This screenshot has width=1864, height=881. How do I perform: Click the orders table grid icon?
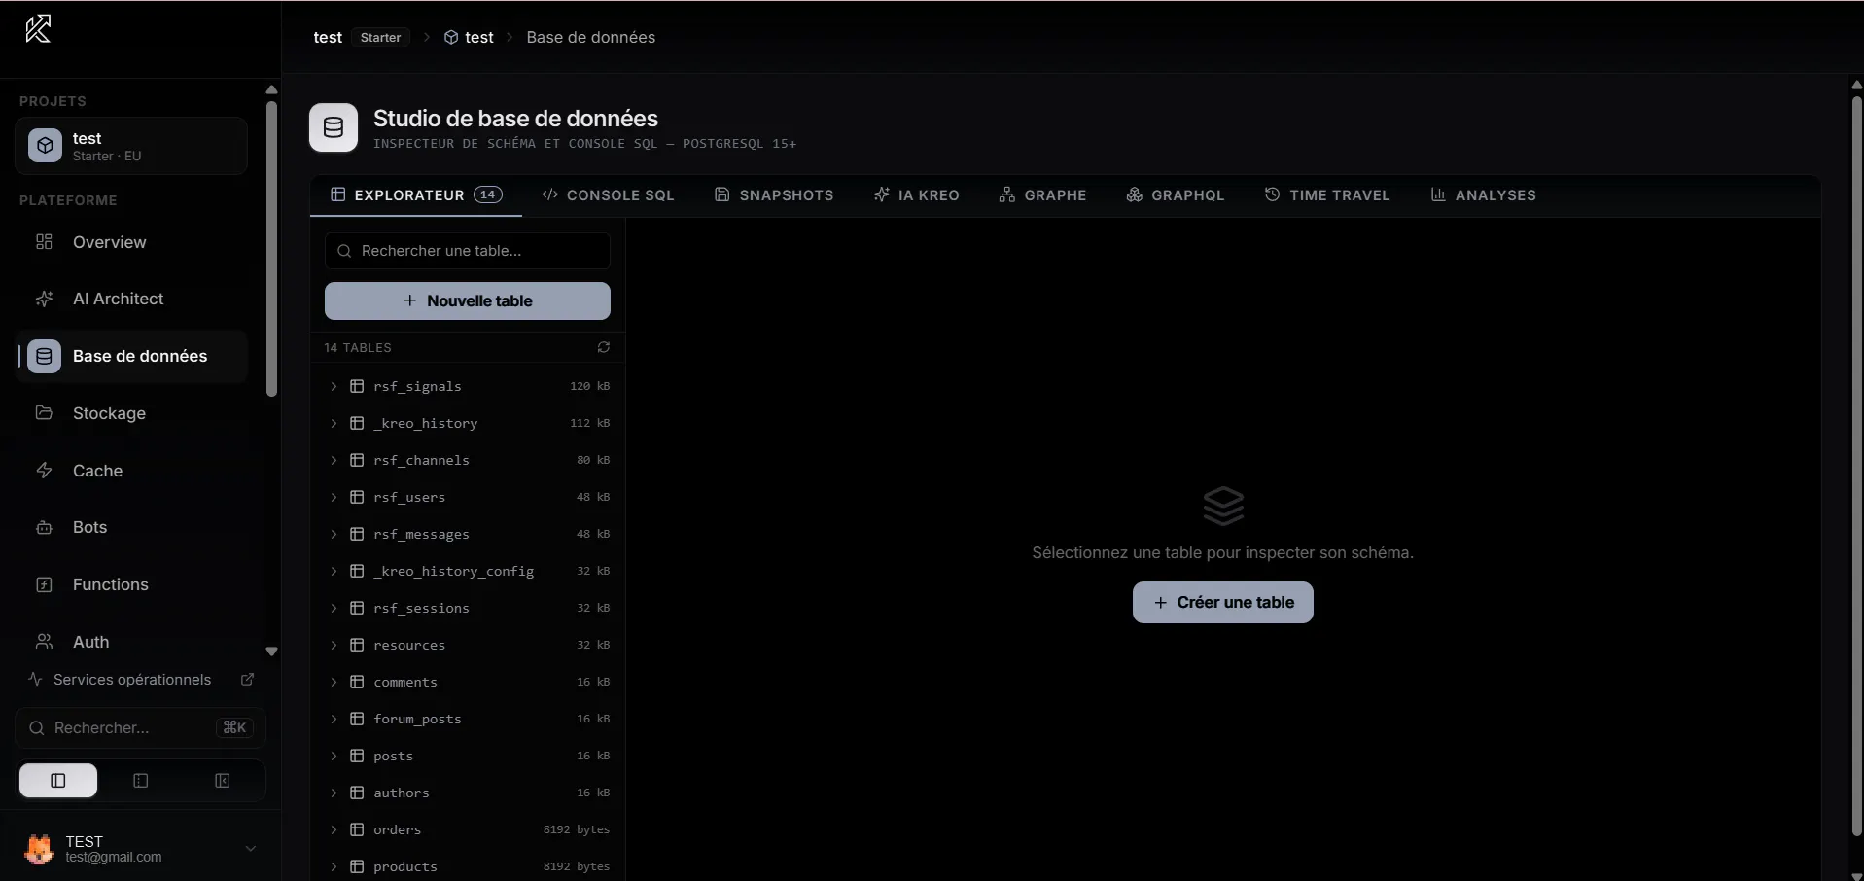tap(357, 829)
